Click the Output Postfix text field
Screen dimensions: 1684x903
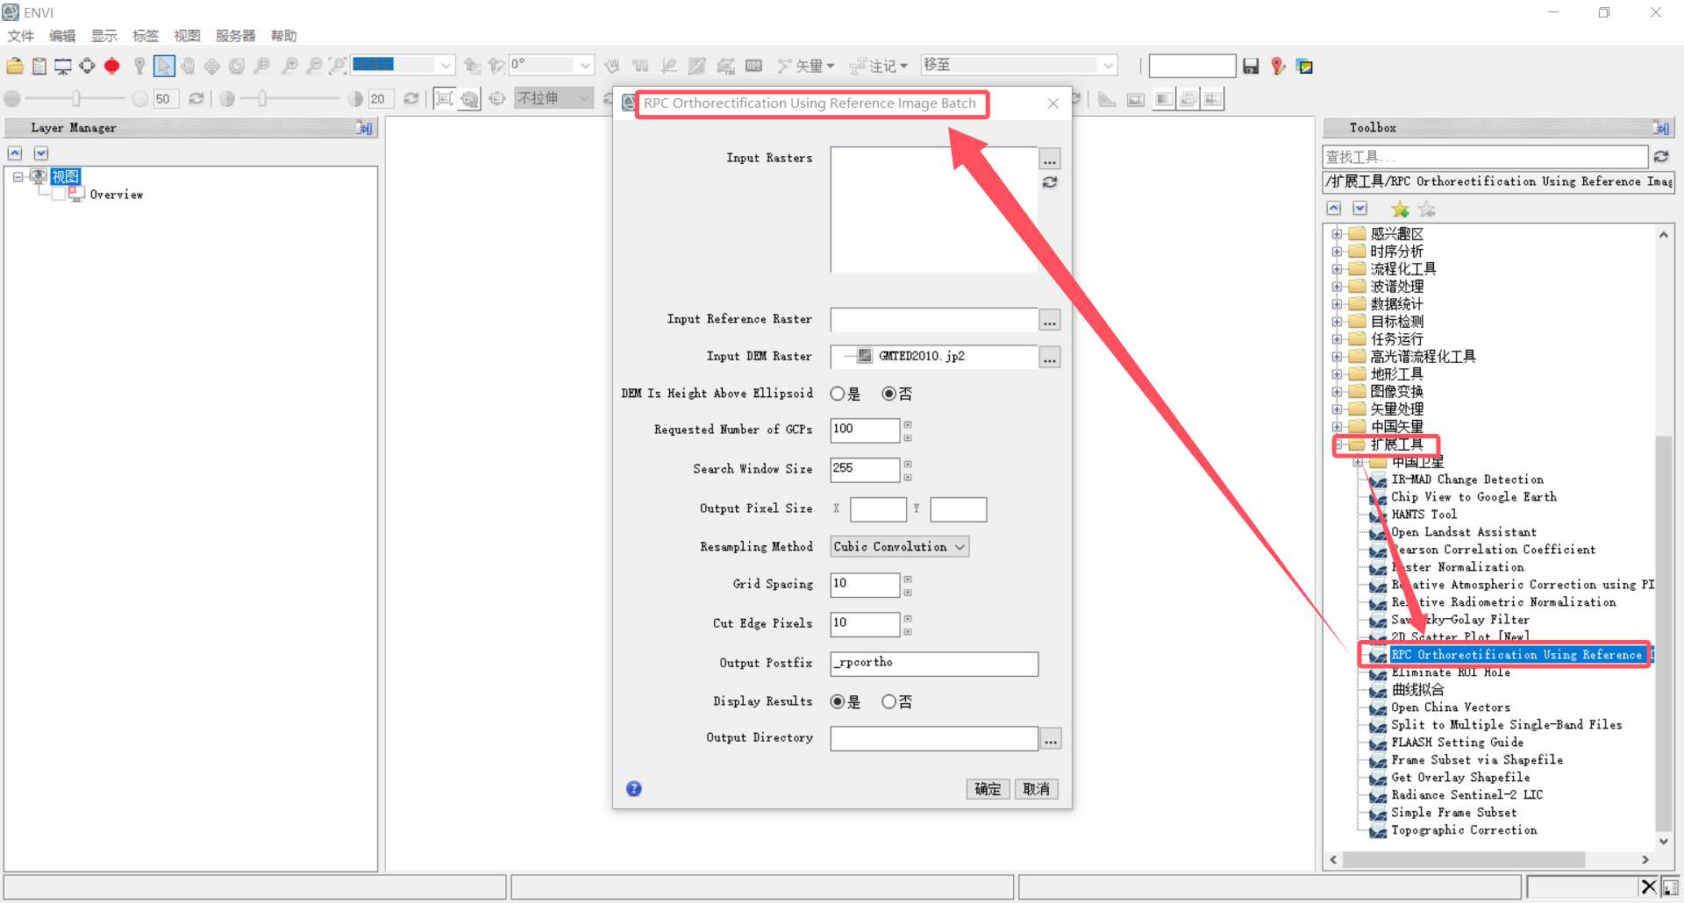click(934, 663)
